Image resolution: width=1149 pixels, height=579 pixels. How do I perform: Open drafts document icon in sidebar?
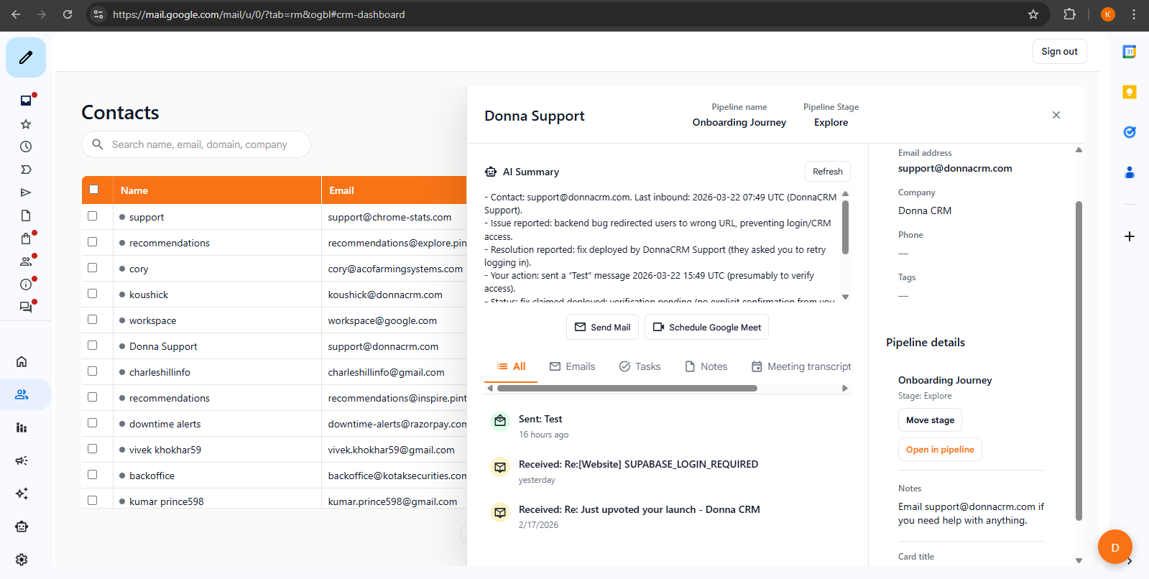pos(26,216)
